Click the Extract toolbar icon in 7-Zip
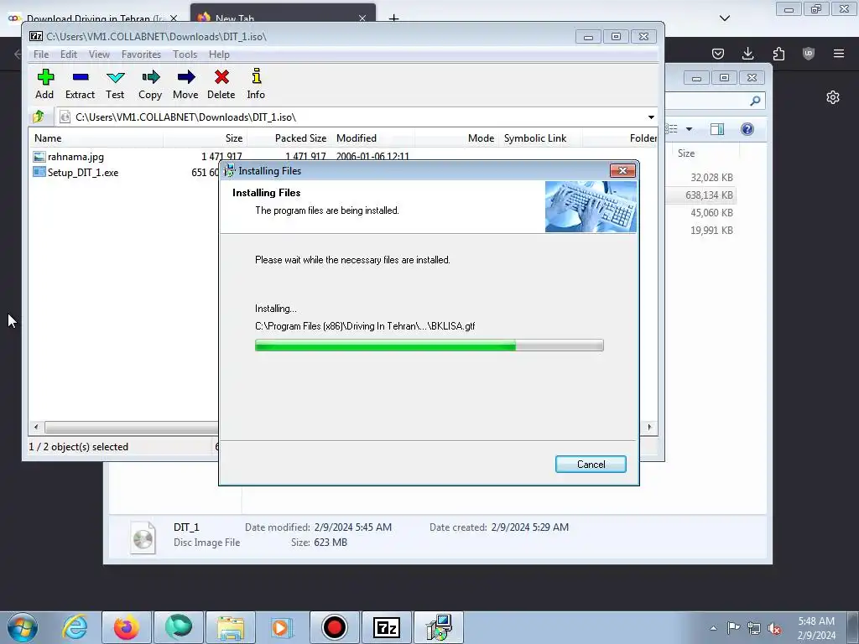Screen dimensions: 859x644 (80, 77)
